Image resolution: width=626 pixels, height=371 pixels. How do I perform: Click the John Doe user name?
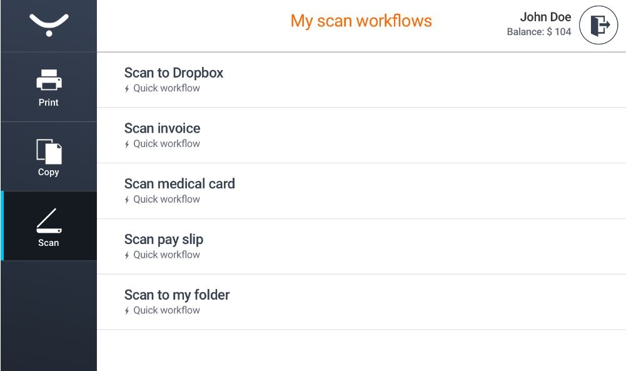coord(545,18)
